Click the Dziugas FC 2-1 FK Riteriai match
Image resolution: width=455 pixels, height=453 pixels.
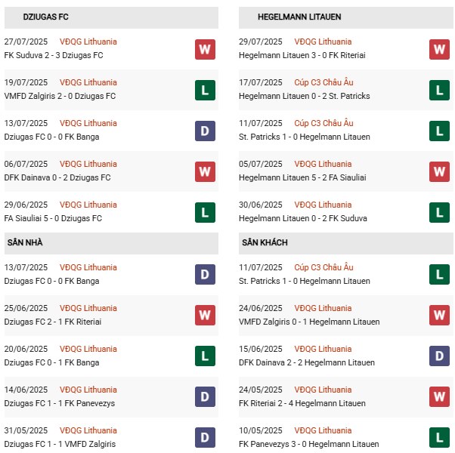53,322
